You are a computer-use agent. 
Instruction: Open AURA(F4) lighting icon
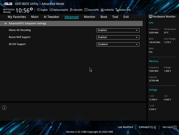point(102,10)
